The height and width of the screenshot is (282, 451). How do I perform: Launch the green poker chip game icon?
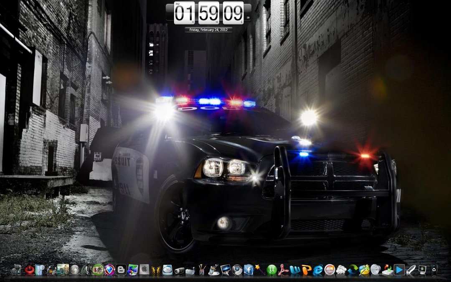(x=98, y=269)
